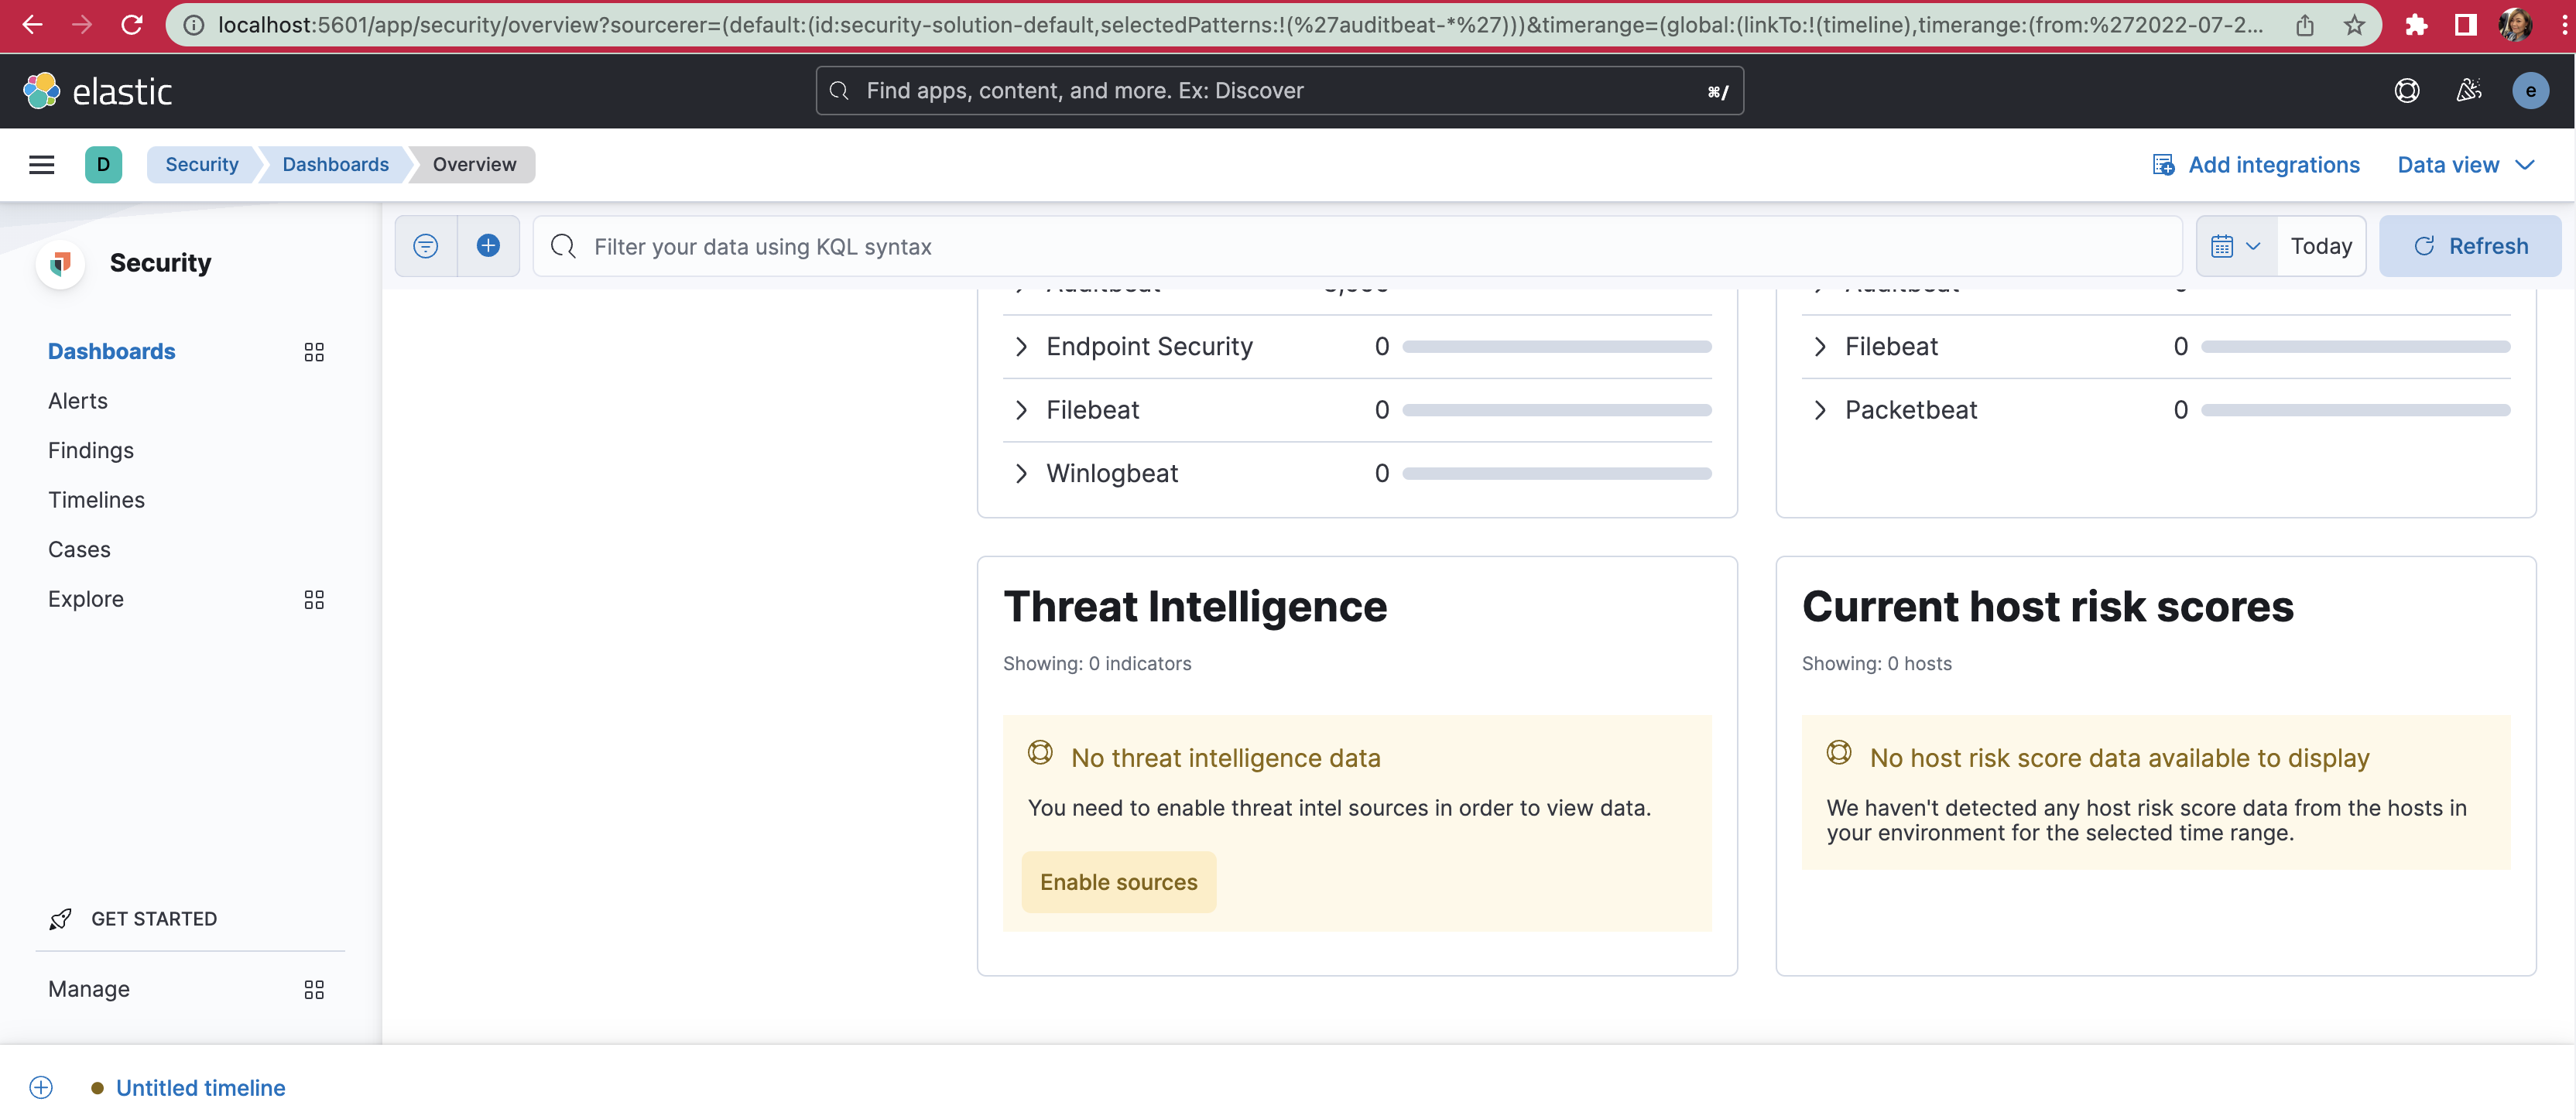Image resolution: width=2576 pixels, height=1119 pixels.
Task: Expand the Winlogbeat events row
Action: (1021, 473)
